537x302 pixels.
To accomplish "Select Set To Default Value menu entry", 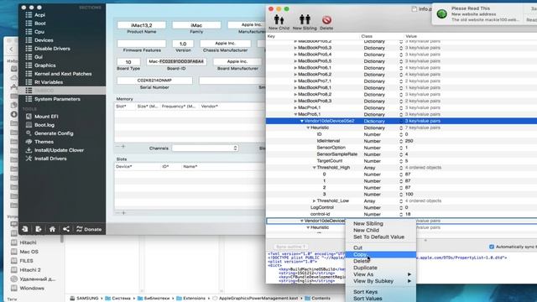I will [x=378, y=237].
